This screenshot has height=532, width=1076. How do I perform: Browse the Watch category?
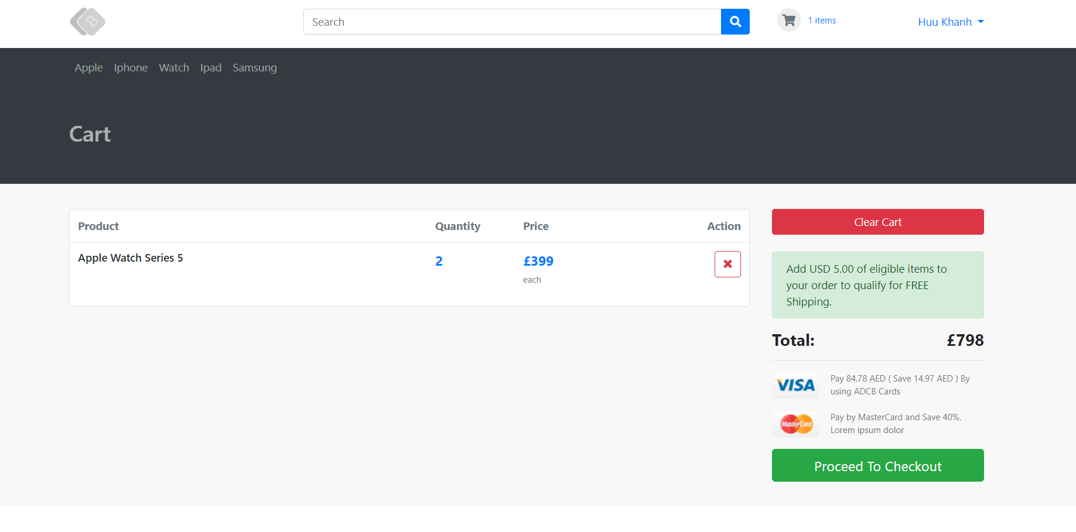coord(174,68)
